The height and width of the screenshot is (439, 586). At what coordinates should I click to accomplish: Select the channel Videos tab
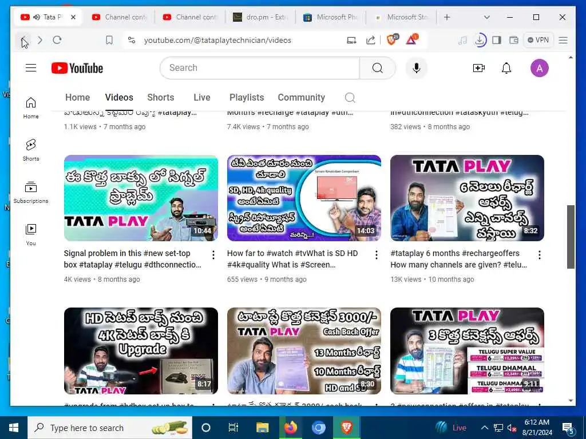point(119,97)
